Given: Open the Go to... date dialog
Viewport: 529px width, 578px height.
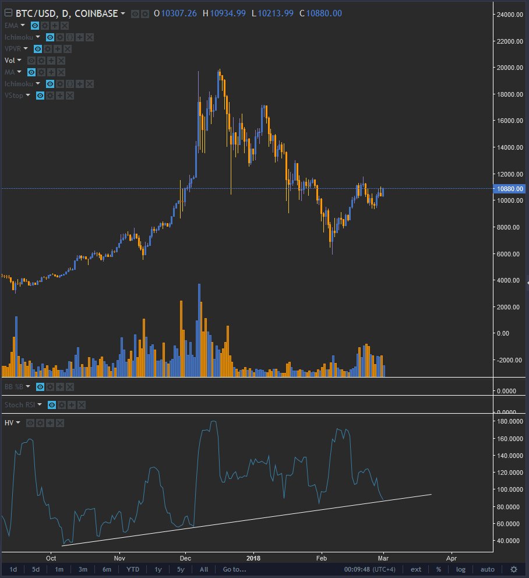Looking at the screenshot, I should click(x=234, y=569).
